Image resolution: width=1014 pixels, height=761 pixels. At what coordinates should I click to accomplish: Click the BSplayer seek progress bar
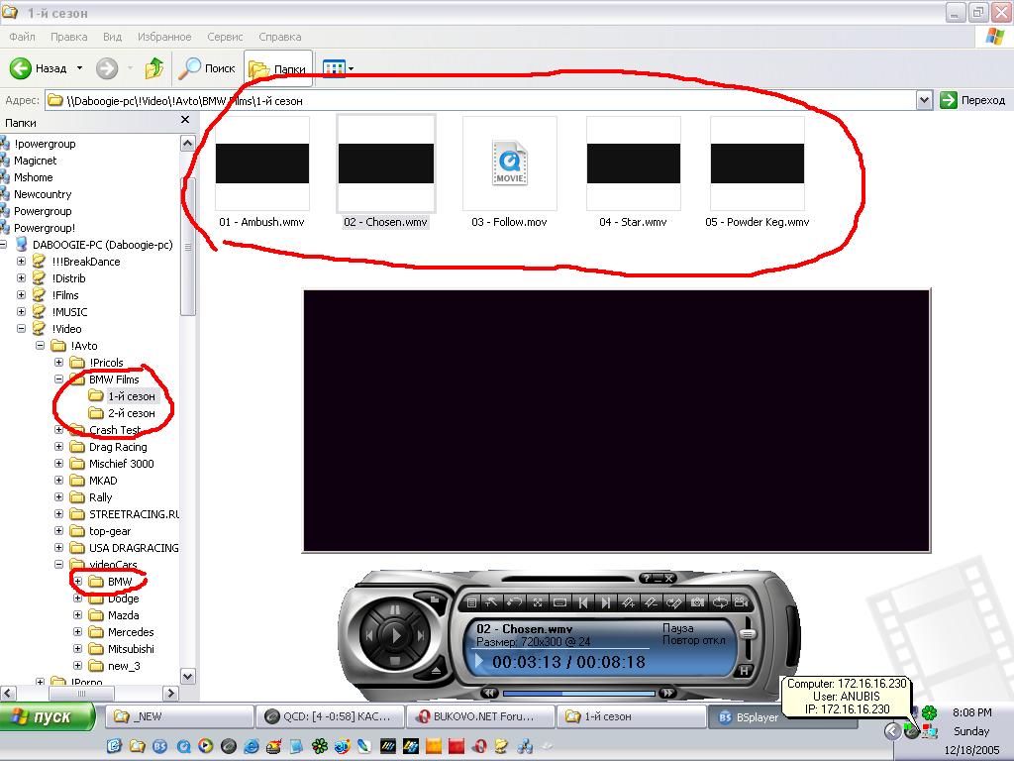pyautogui.click(x=579, y=693)
